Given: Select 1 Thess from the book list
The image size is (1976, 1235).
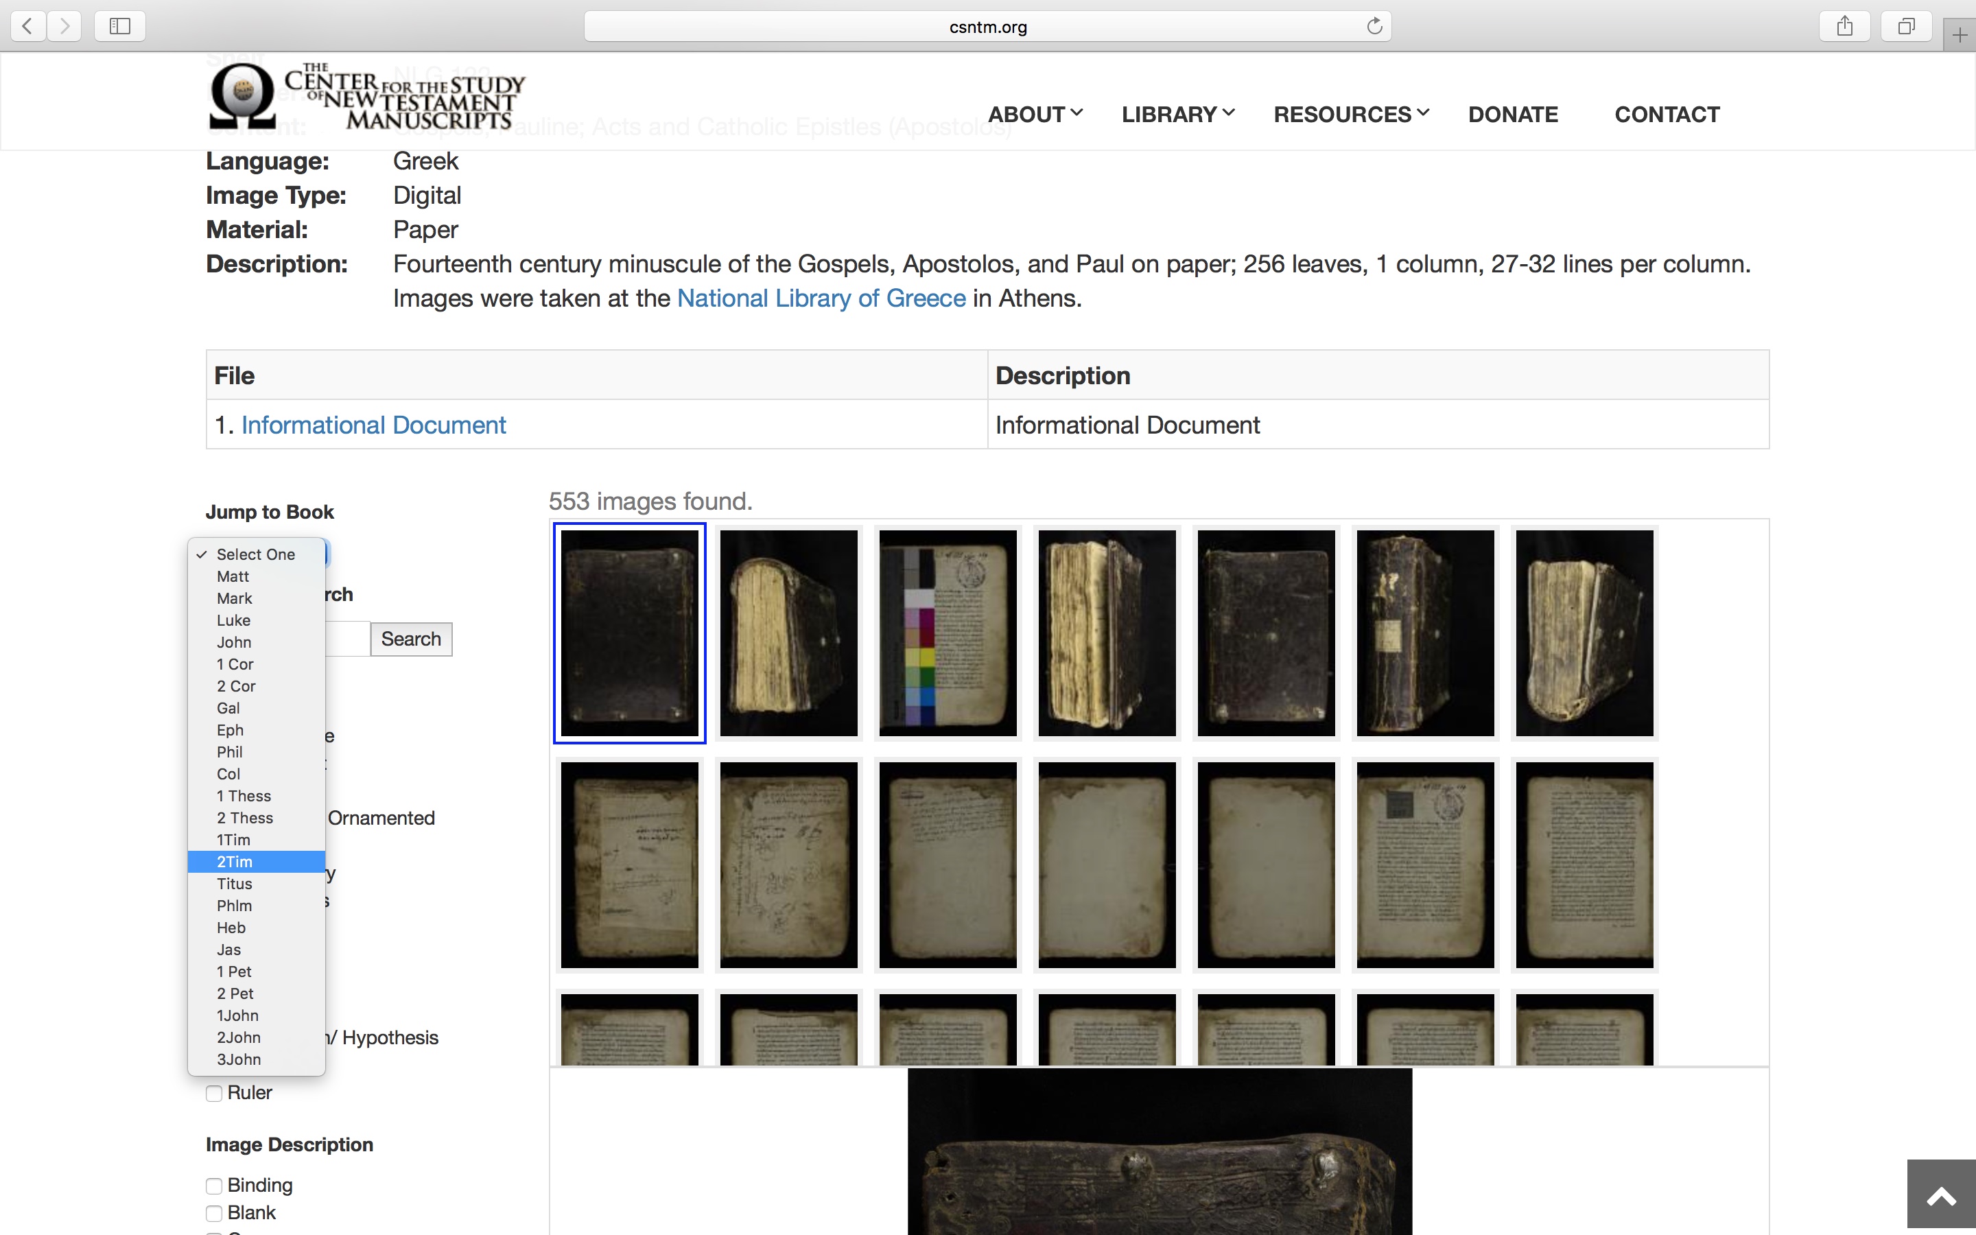Looking at the screenshot, I should coord(257,796).
